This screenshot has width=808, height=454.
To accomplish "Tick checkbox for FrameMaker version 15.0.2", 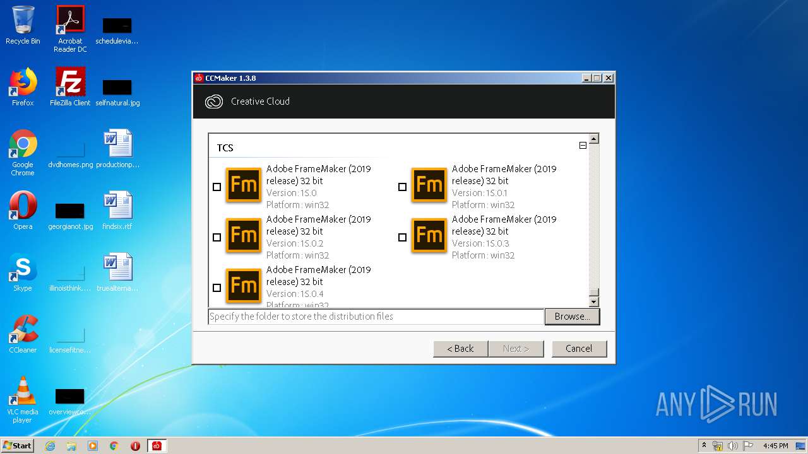I will [x=217, y=238].
